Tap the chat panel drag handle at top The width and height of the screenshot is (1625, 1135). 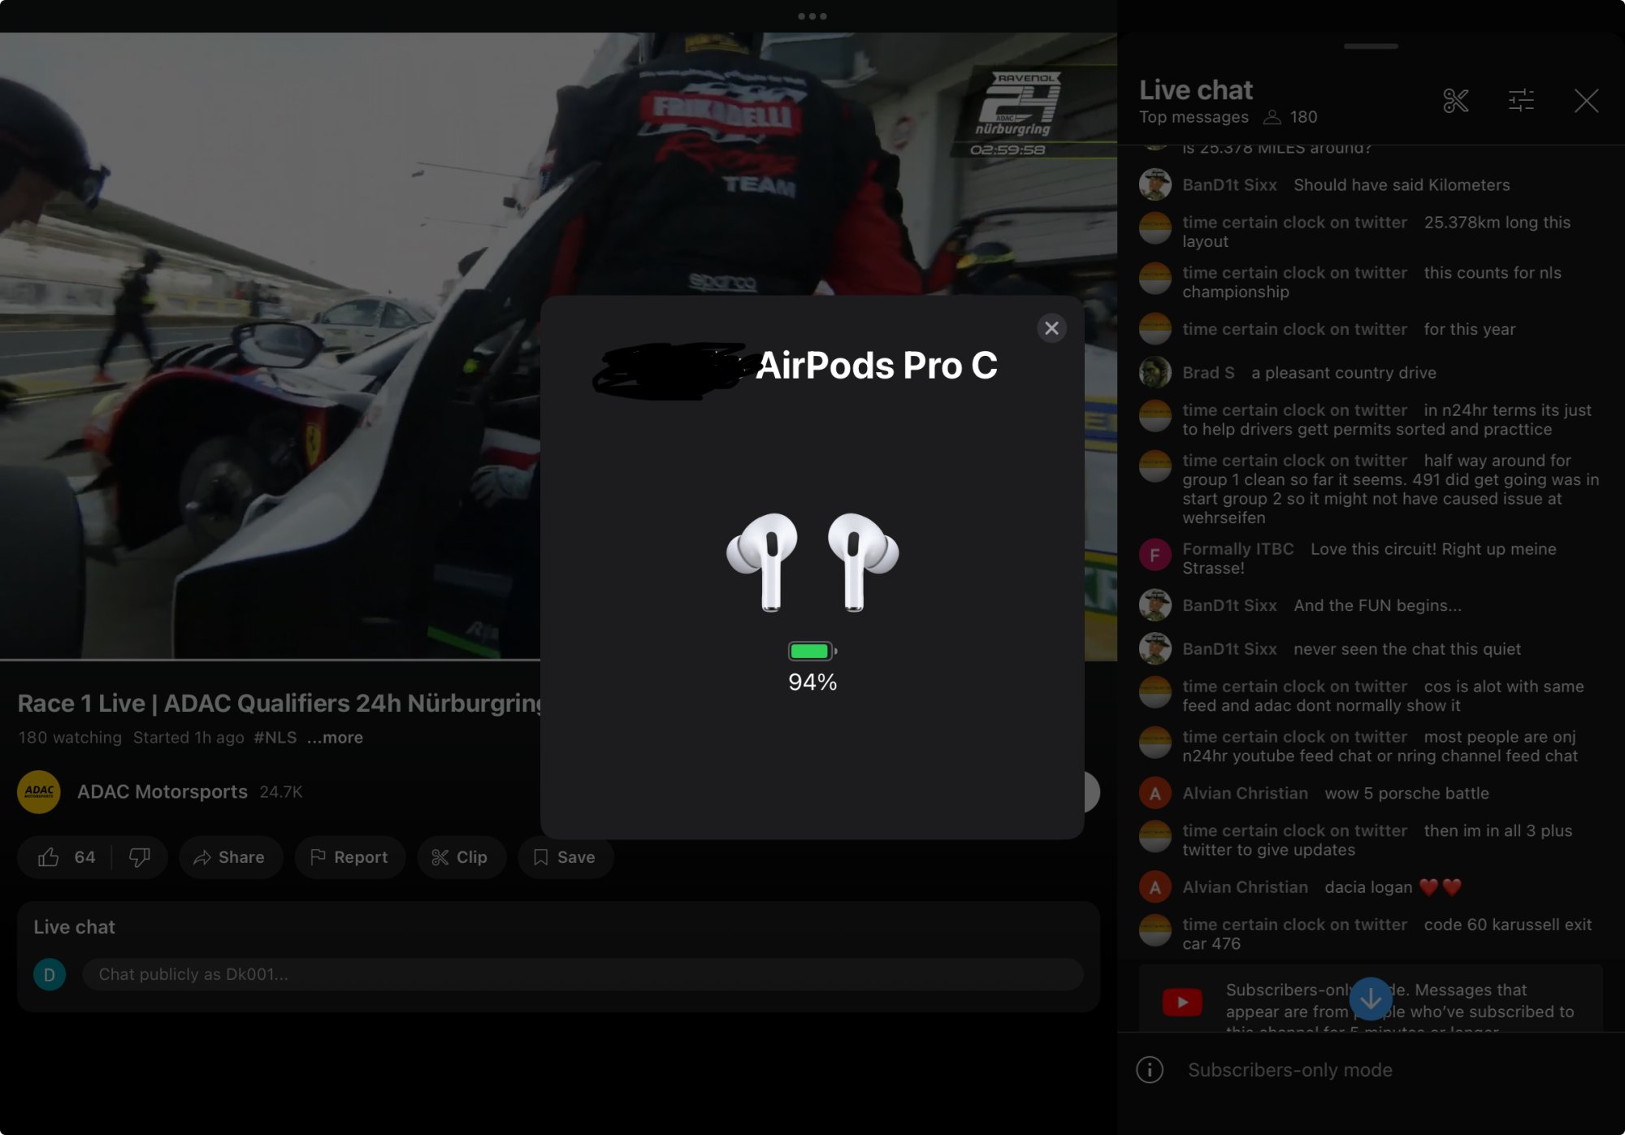[1371, 46]
